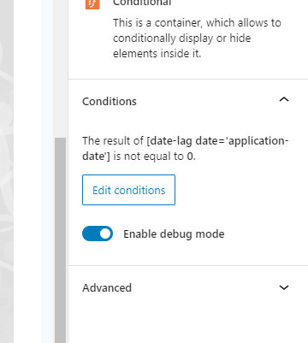
Task: Click the 'is not equal to 0' text
Action: (154, 157)
